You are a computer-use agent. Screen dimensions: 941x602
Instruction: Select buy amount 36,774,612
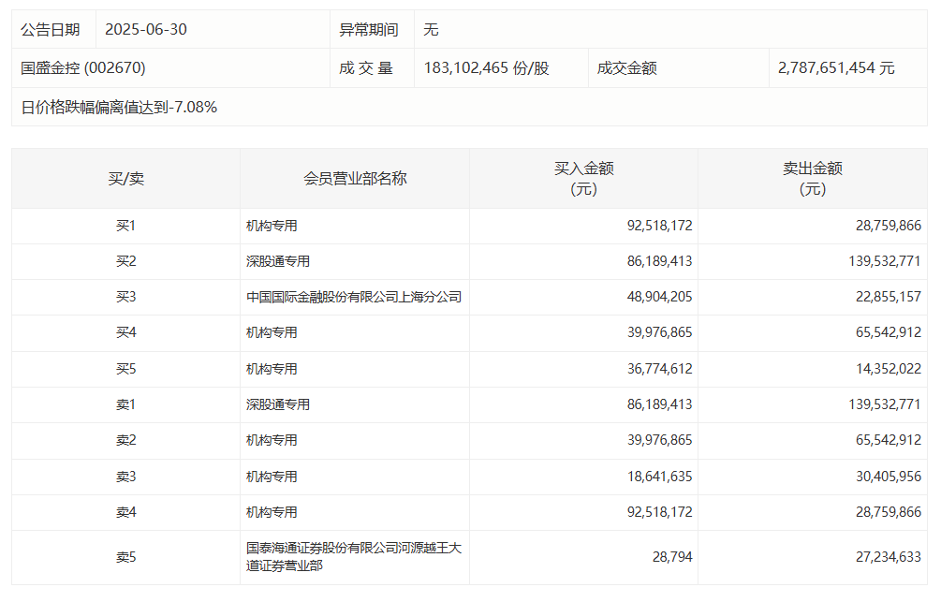[659, 369]
